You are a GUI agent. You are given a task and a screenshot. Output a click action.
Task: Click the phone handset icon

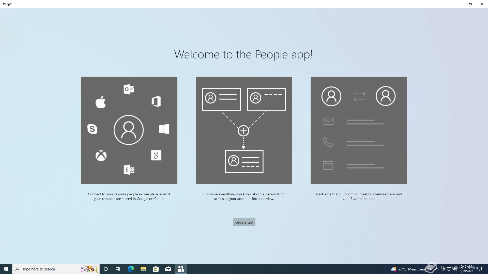click(328, 142)
